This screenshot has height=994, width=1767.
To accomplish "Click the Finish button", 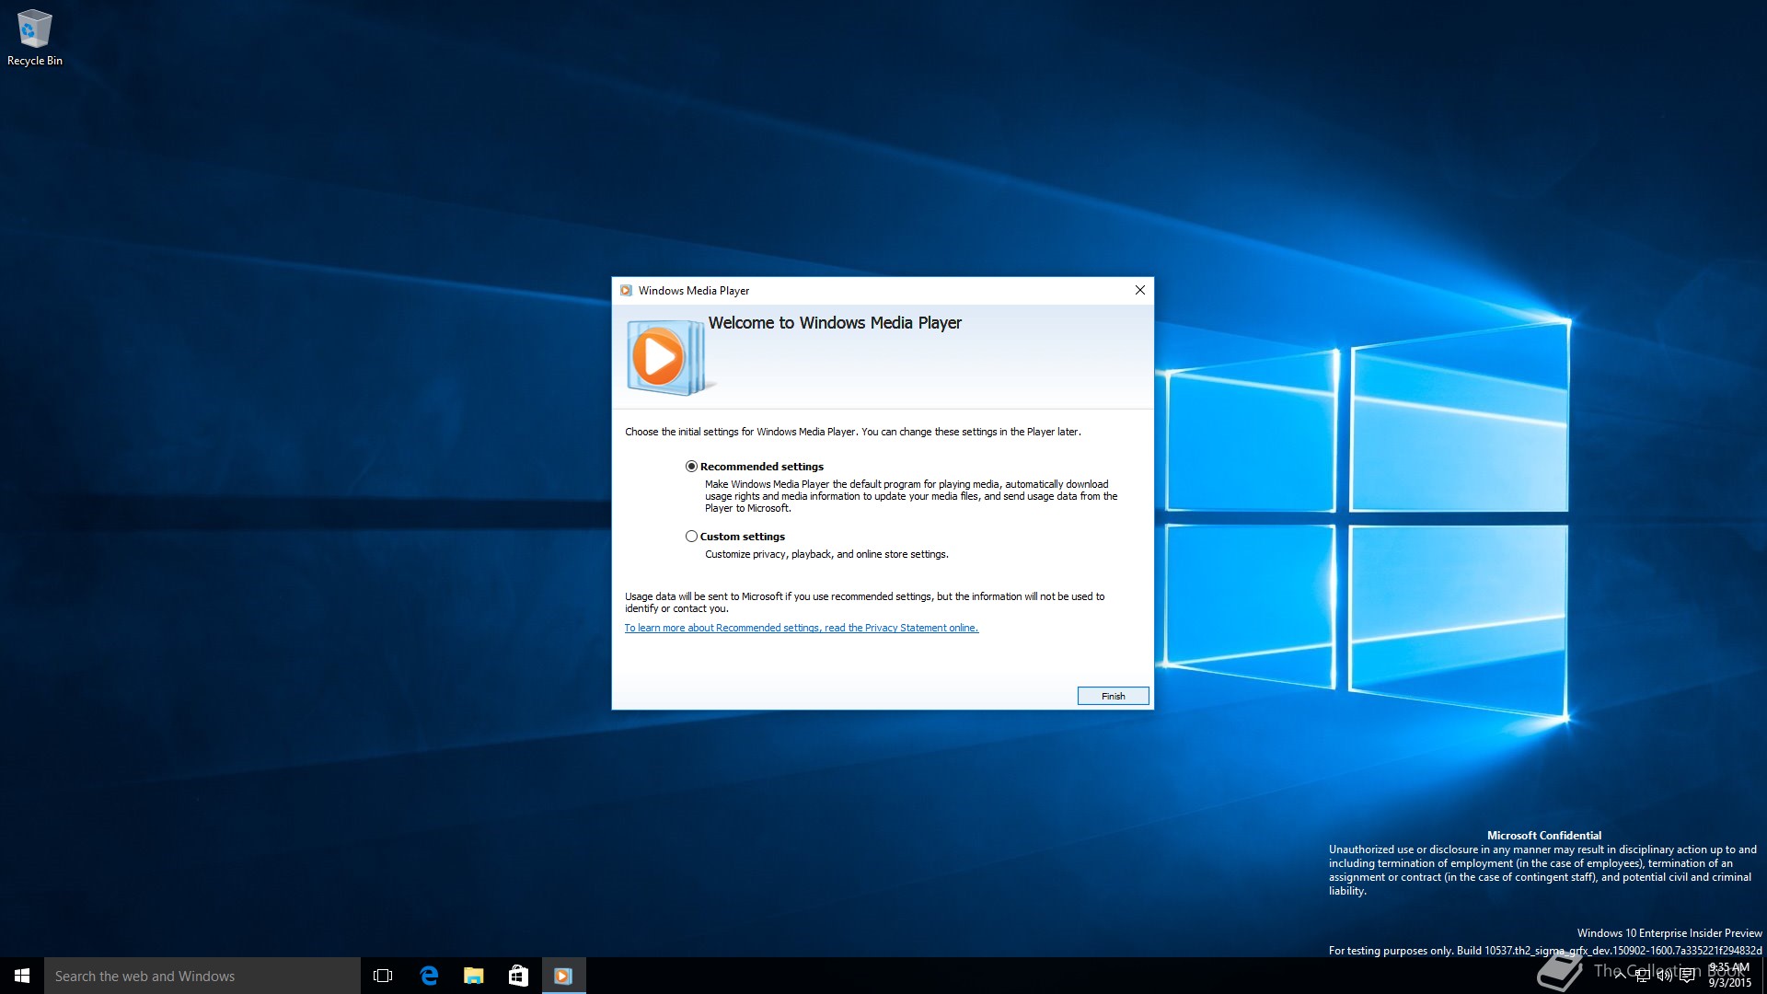I will tap(1113, 696).
